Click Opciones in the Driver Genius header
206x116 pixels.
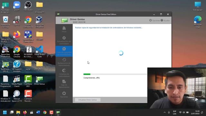point(154,20)
